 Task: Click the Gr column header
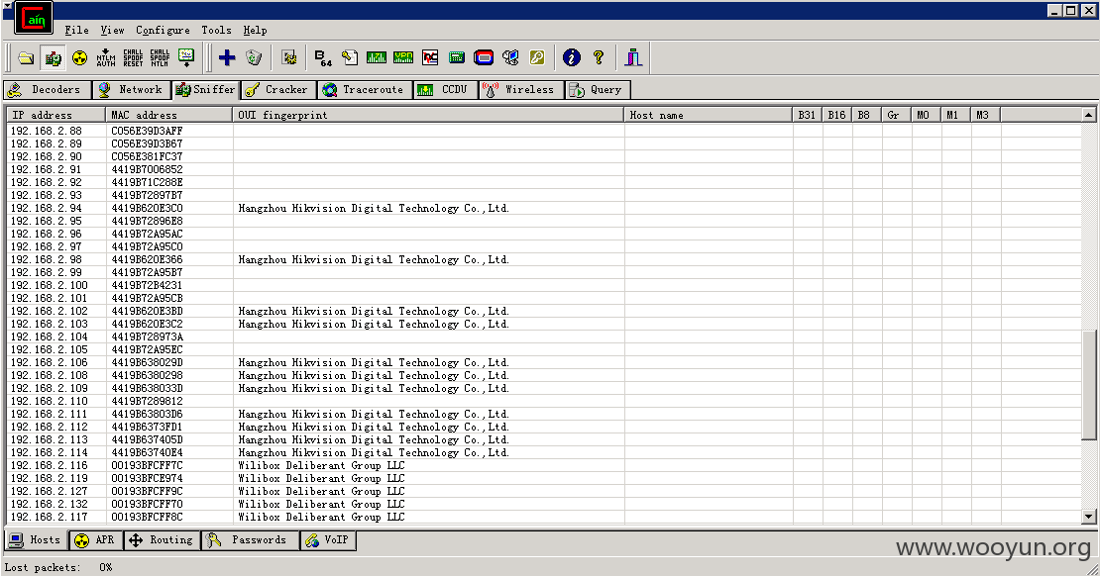(897, 115)
